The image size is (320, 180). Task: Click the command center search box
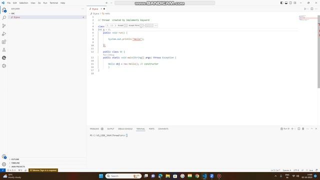164,3
